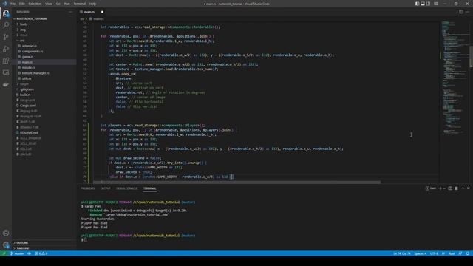Open the Run menu
Viewport: 473px width, 266px height.
pos(67,4)
